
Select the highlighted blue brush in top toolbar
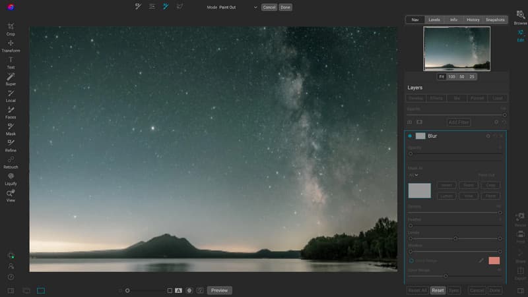(x=166, y=7)
